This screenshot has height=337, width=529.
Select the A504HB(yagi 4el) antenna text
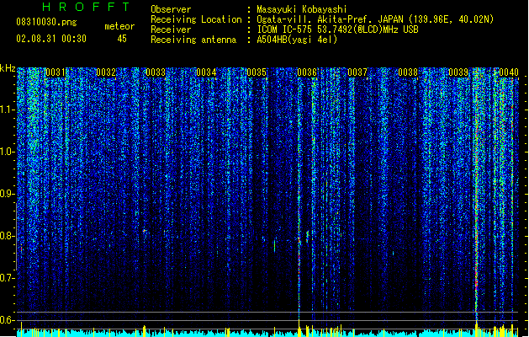(297, 40)
